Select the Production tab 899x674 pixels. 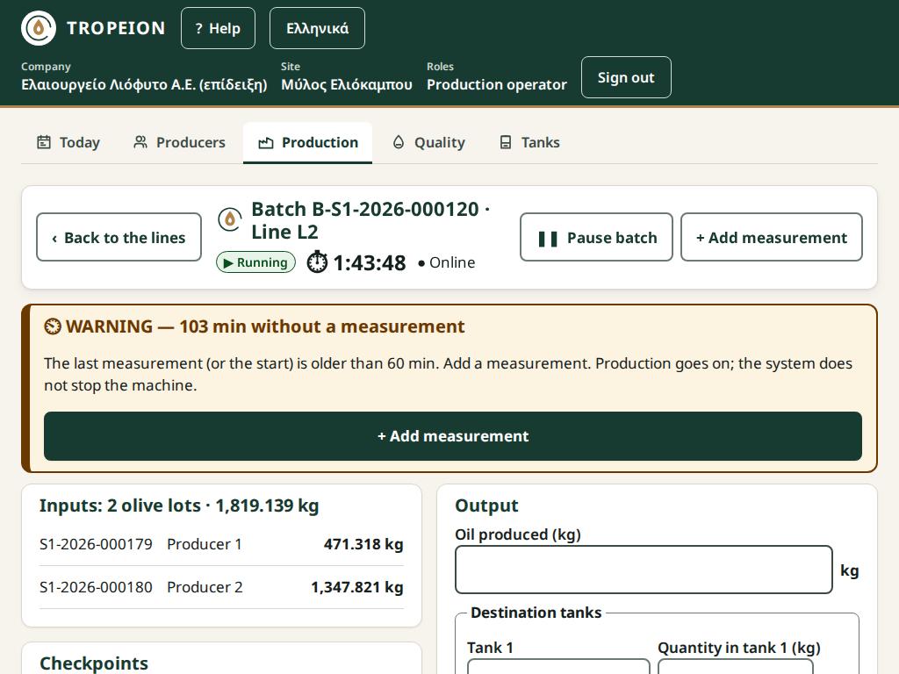[x=308, y=143]
